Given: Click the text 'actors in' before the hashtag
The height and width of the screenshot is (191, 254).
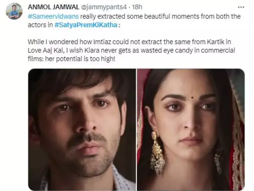Looking at the screenshot, I should click(40, 25).
